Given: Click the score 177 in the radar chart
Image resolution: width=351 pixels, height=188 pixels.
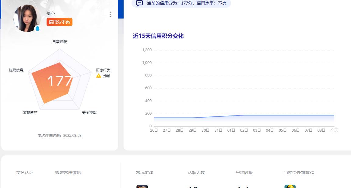Looking at the screenshot, I should tap(60, 81).
